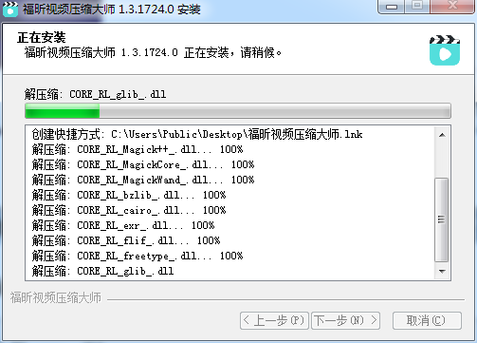The image size is (477, 343).
Task: Select the CORE_RL_cairo_.dll log entry
Action: click(x=129, y=210)
